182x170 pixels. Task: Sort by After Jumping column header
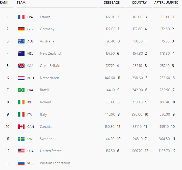tap(166, 3)
